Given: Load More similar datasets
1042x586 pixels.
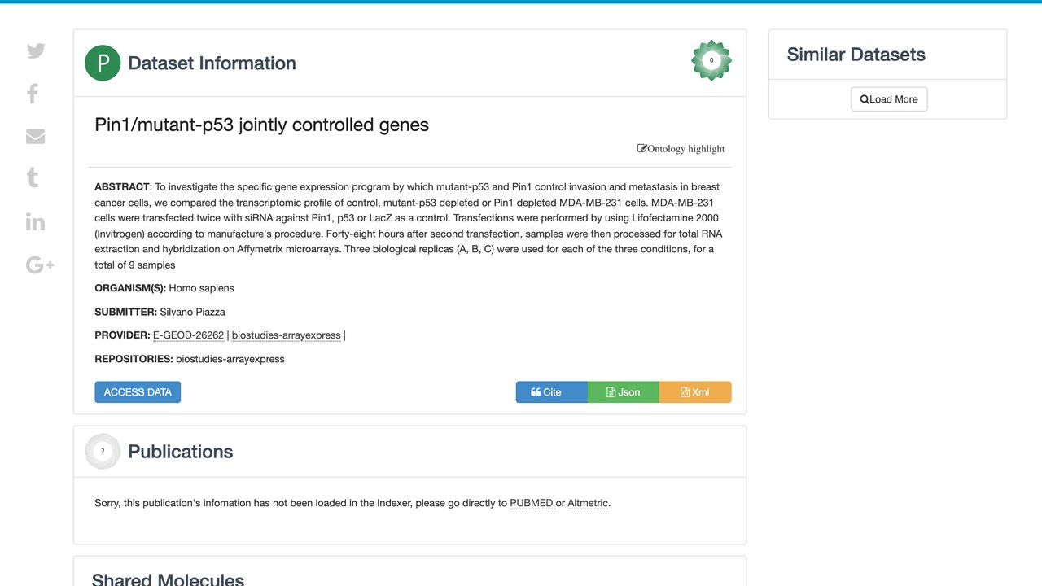Looking at the screenshot, I should (x=889, y=99).
